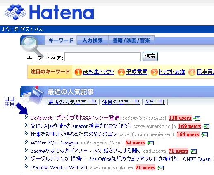The image size is (214, 175).
Task: Switch to the 人力検索 tab
Action: pos(93,40)
